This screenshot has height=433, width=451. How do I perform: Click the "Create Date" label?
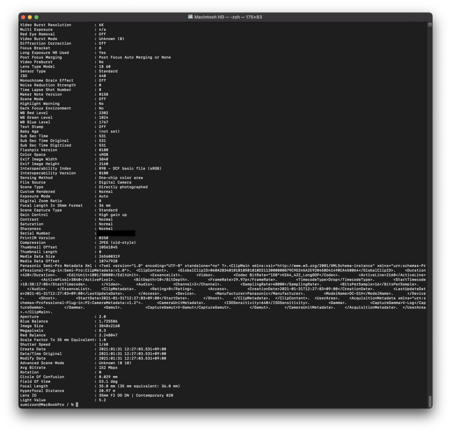point(33,349)
